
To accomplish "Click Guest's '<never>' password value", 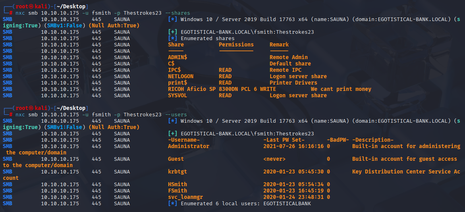I will click(x=274, y=159).
